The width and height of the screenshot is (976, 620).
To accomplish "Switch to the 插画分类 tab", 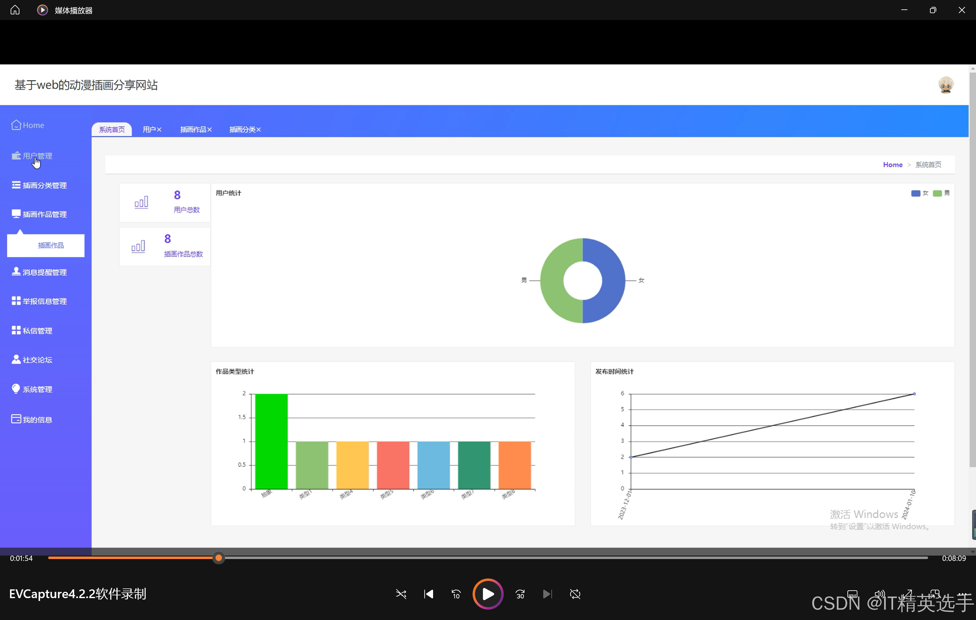I will tap(243, 129).
